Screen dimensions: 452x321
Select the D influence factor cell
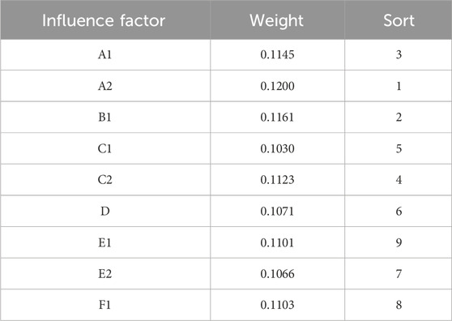105,211
